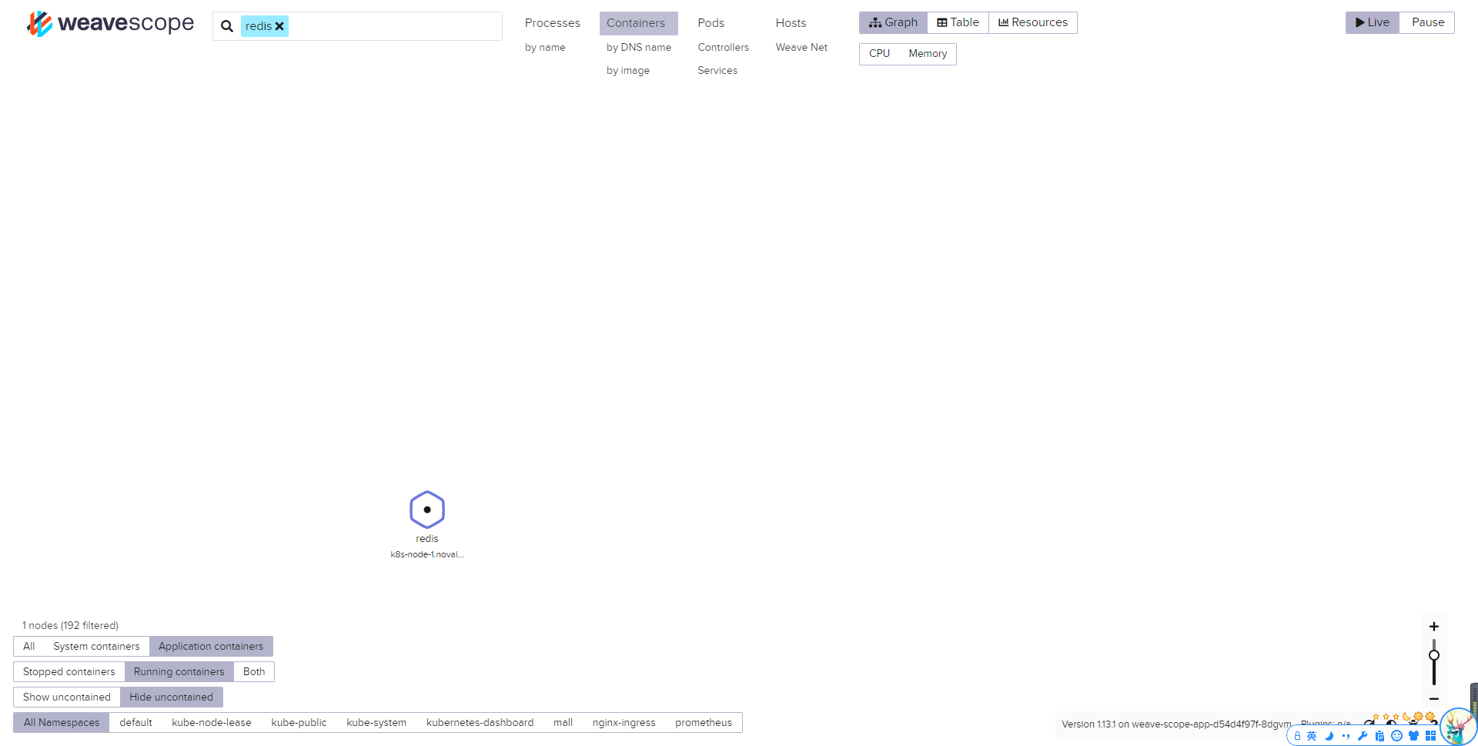Screen dimensions: 1478x746
Task: Open the emoji smiley in input toolbar
Action: tap(1396, 736)
